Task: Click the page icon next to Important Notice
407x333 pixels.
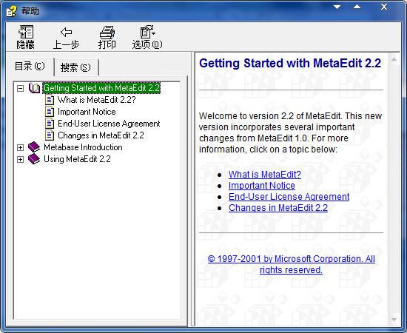Action: [x=50, y=112]
